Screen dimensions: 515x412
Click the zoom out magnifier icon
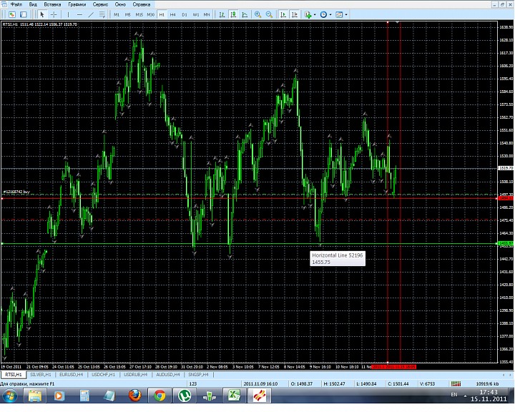[269, 14]
